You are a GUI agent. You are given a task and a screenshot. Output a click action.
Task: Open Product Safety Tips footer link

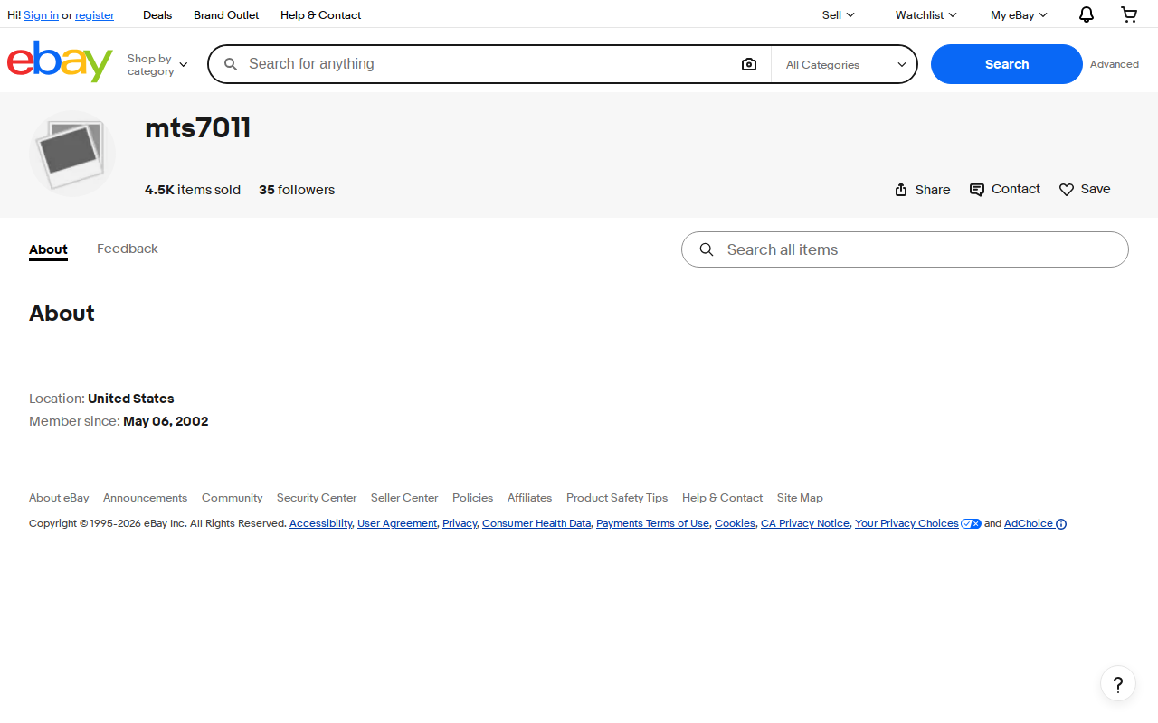coord(617,498)
